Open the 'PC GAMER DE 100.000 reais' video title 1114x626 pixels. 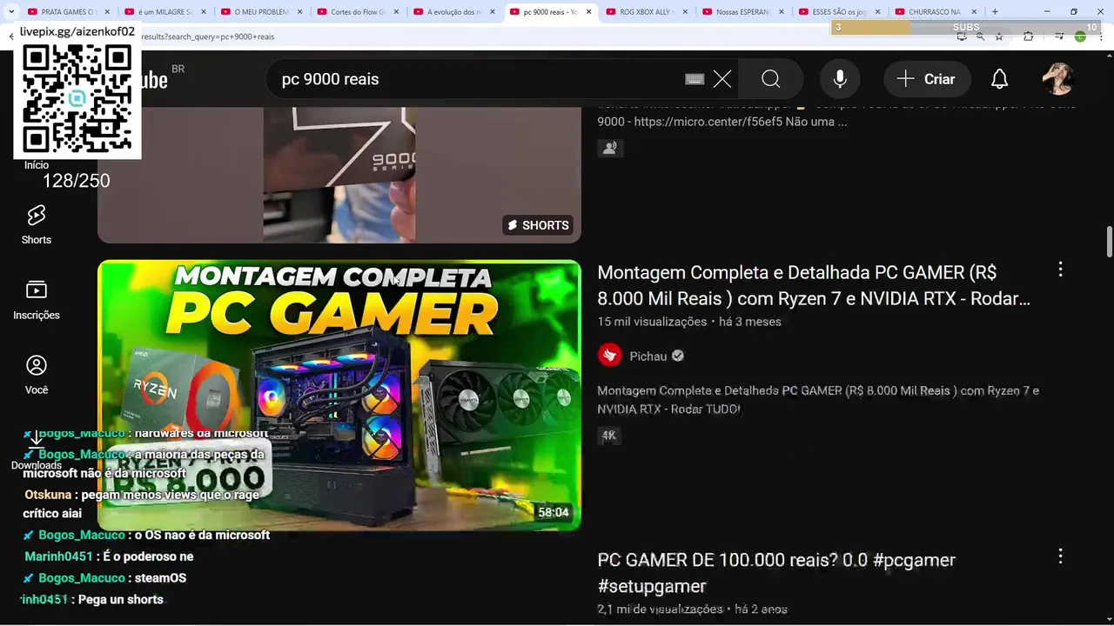coord(776,573)
